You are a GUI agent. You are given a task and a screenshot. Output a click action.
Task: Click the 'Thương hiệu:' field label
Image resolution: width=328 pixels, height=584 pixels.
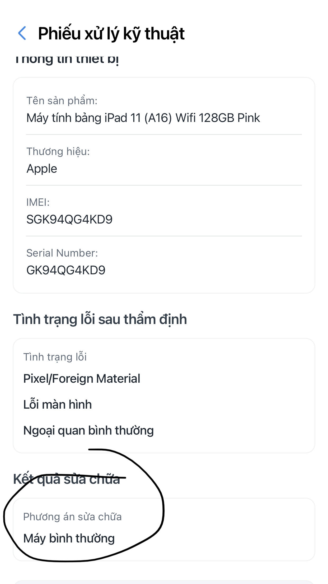click(58, 152)
